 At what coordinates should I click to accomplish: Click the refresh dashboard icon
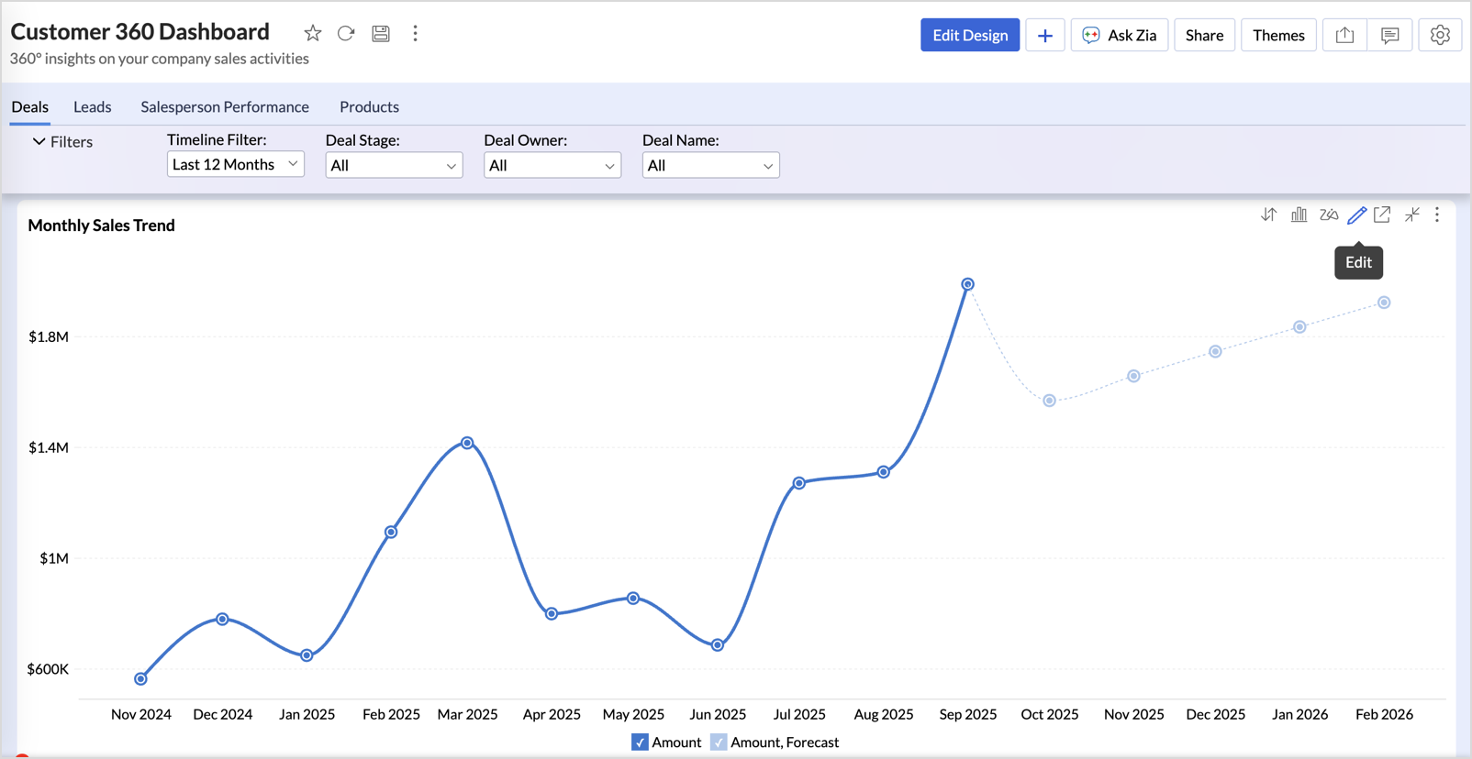click(346, 34)
